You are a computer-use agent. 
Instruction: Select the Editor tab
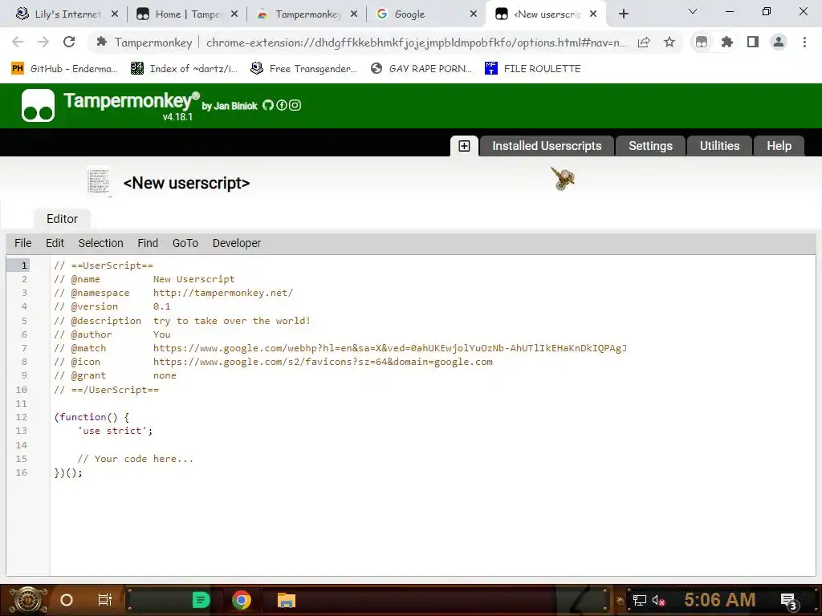[62, 219]
